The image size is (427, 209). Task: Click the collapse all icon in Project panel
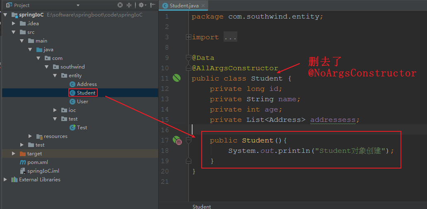[129, 5]
